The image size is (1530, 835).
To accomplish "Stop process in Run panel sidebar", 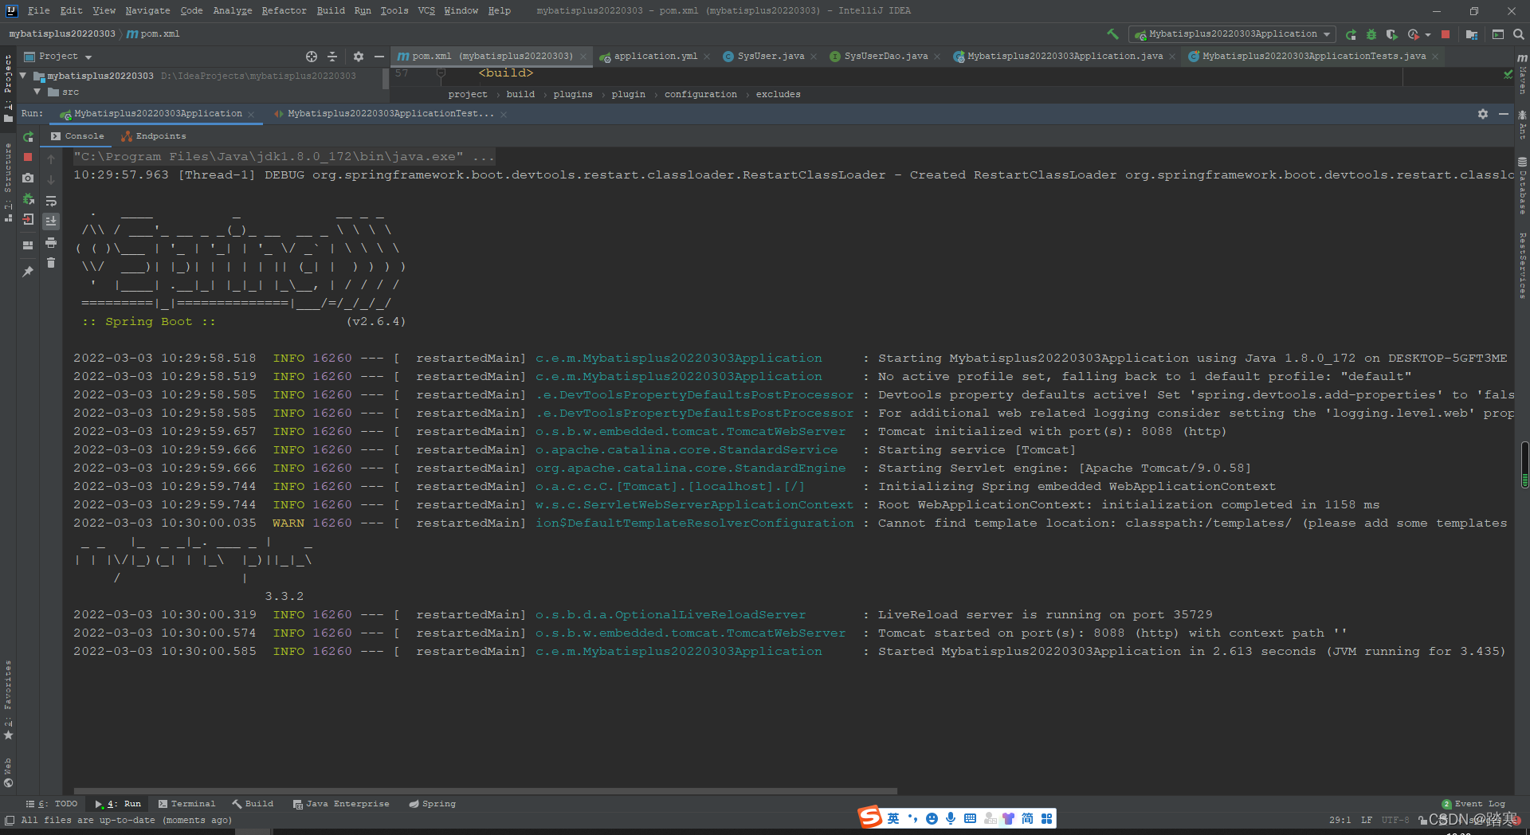I will pyautogui.click(x=29, y=158).
